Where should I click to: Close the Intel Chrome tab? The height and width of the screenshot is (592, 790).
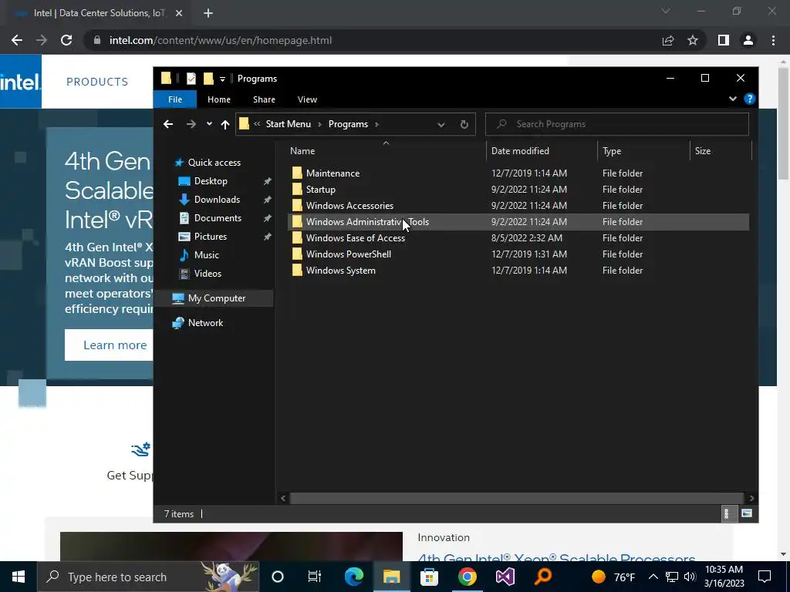[179, 13]
